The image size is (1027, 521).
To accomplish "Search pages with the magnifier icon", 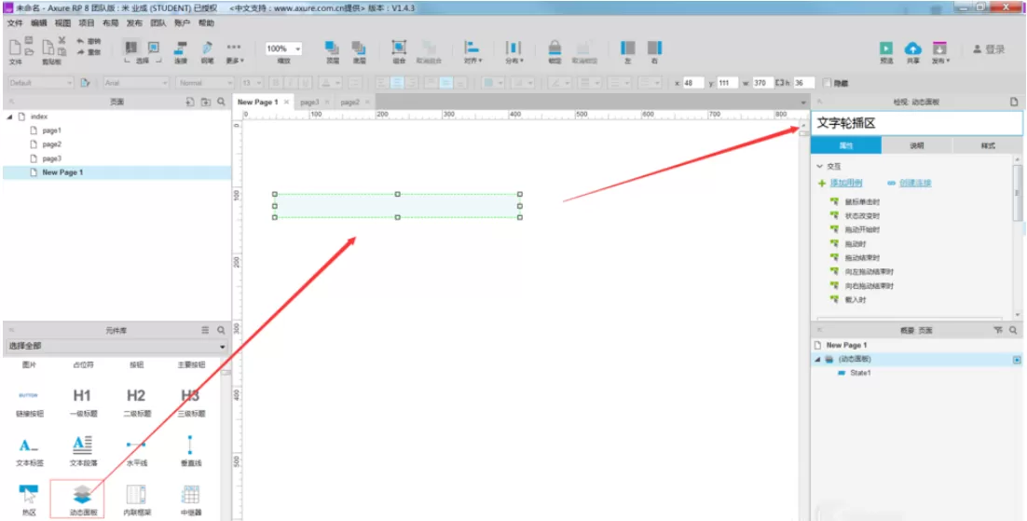I will tap(222, 103).
